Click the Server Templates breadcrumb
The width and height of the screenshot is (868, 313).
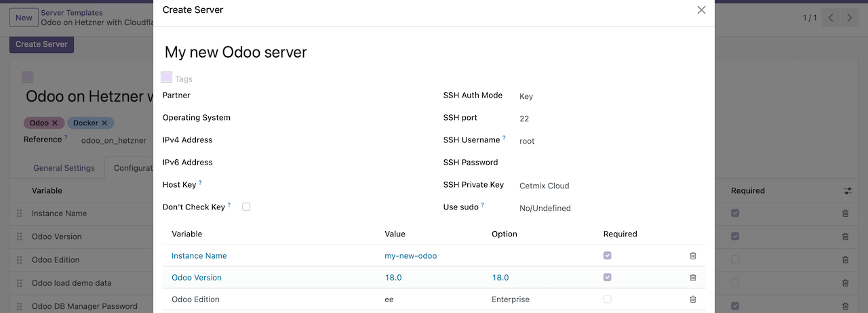72,13
